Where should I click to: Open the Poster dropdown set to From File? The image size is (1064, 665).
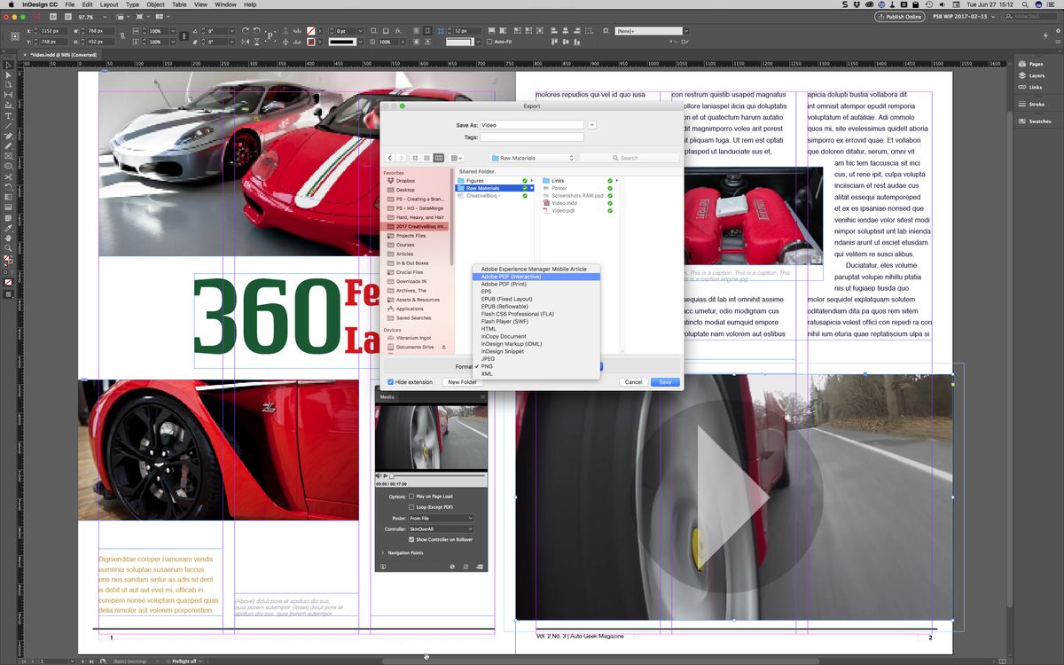click(x=441, y=518)
